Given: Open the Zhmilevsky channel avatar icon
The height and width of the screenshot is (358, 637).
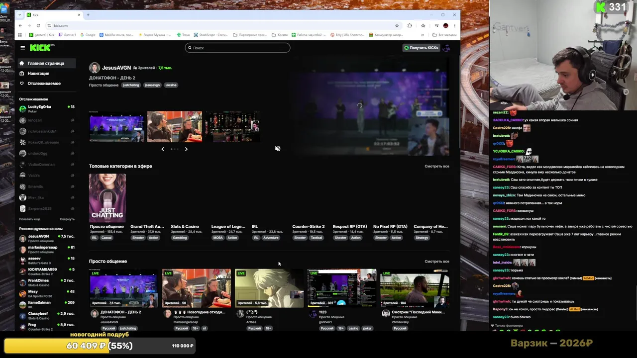Looking at the screenshot, I should pos(386,314).
